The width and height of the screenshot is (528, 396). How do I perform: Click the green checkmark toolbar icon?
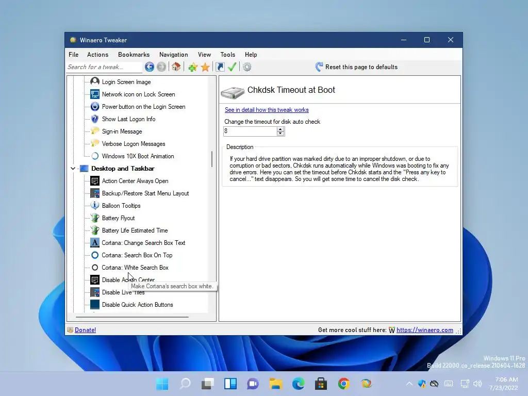(232, 67)
